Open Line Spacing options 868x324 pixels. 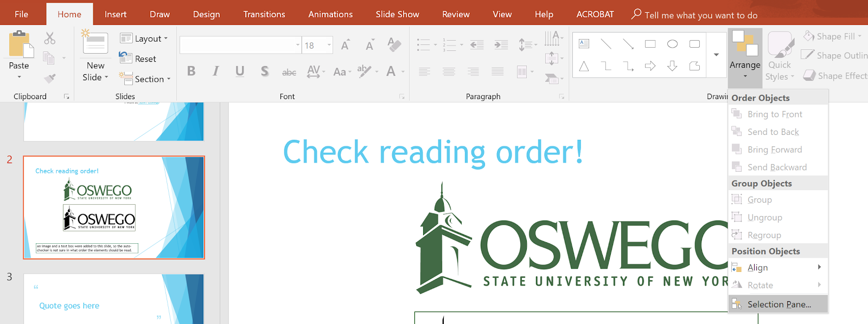527,44
